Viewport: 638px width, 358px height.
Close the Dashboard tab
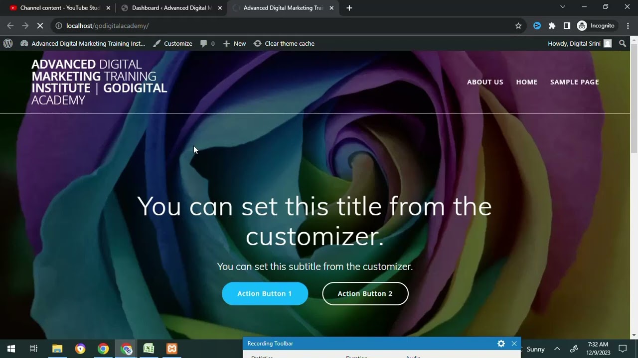[x=220, y=8]
